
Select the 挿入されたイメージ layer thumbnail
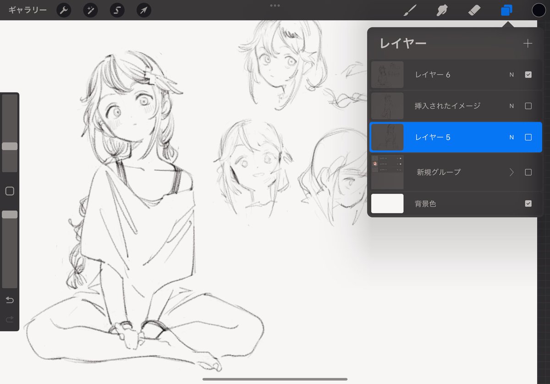coord(387,106)
